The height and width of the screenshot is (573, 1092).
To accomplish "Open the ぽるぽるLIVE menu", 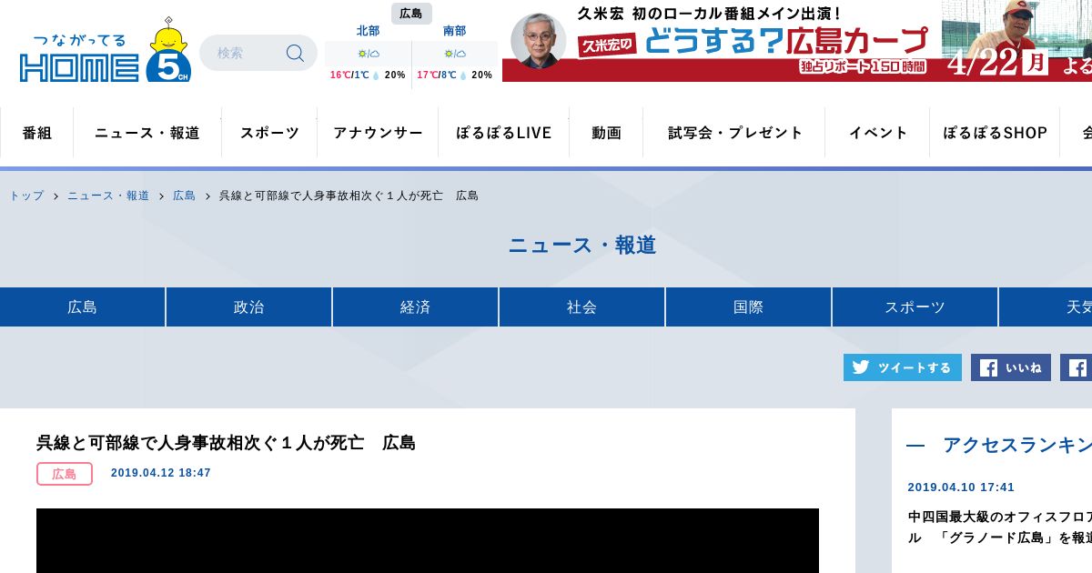I will point(504,133).
